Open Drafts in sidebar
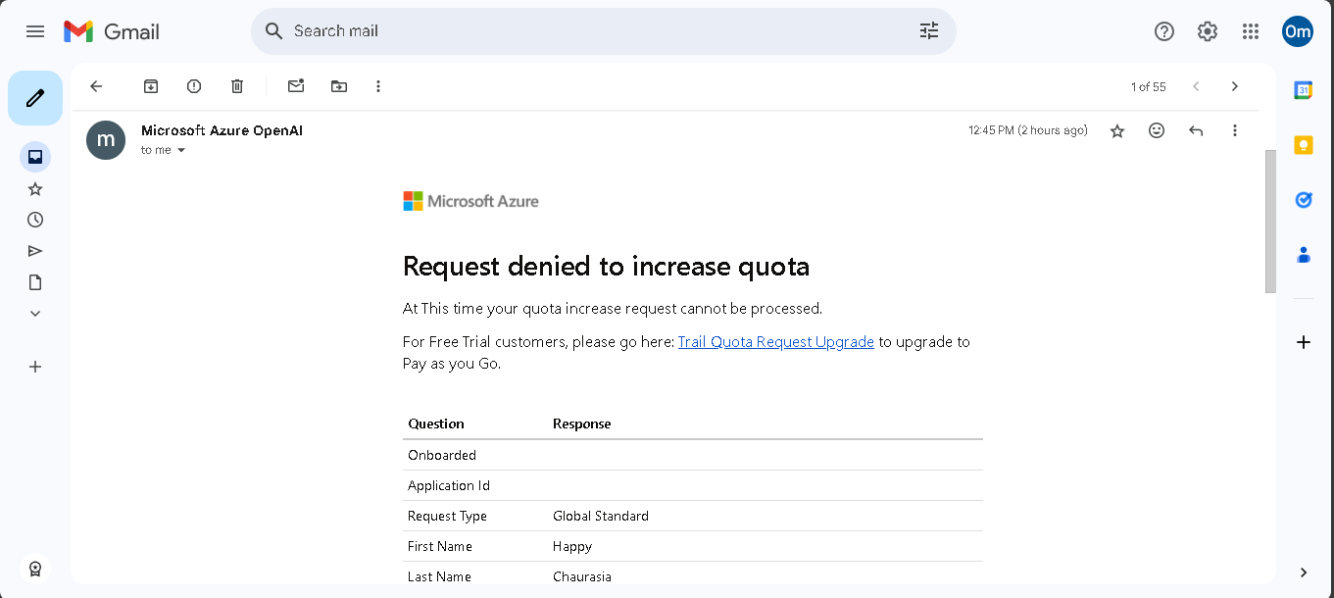This screenshot has width=1334, height=598. [x=35, y=282]
